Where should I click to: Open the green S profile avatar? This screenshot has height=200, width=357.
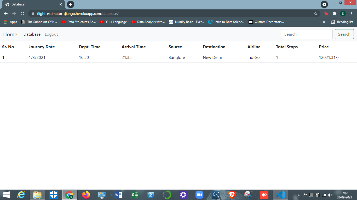343,14
